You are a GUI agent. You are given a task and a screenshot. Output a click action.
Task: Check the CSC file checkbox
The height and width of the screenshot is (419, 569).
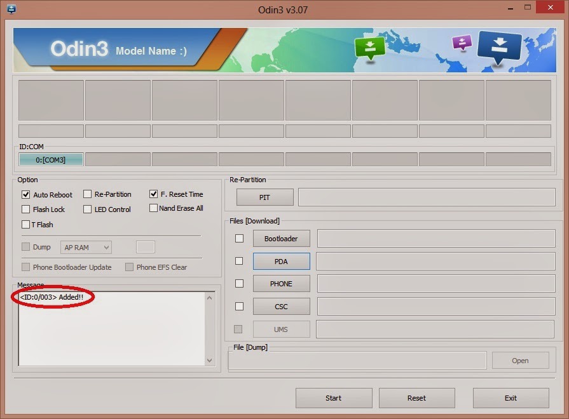[x=239, y=306]
